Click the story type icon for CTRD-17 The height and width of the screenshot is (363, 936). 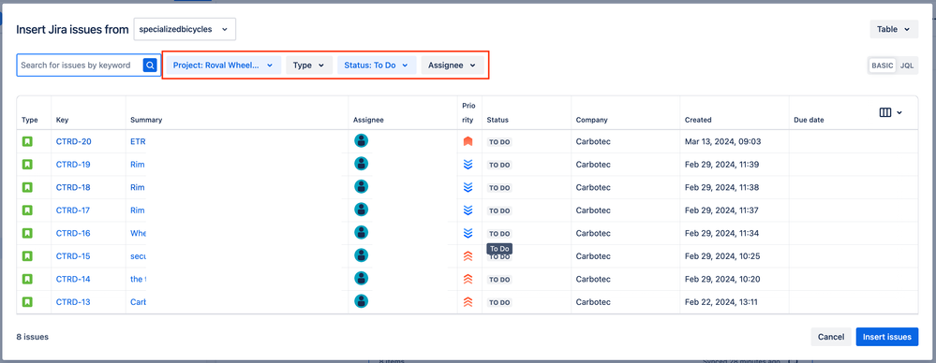(27, 211)
